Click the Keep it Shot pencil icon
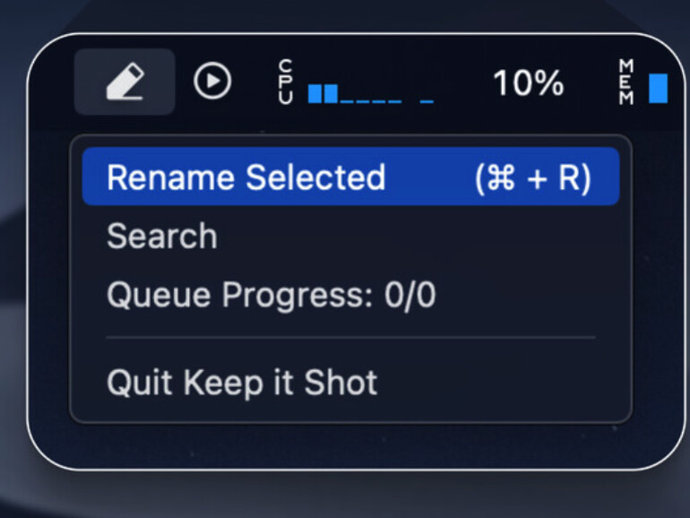This screenshot has height=518, width=690. (125, 82)
